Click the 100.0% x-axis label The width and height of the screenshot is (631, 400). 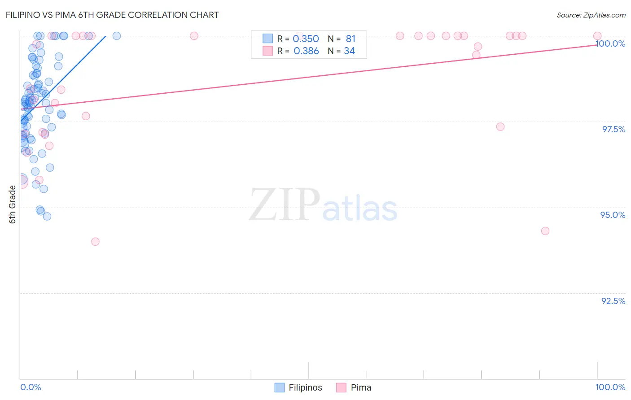click(x=610, y=387)
